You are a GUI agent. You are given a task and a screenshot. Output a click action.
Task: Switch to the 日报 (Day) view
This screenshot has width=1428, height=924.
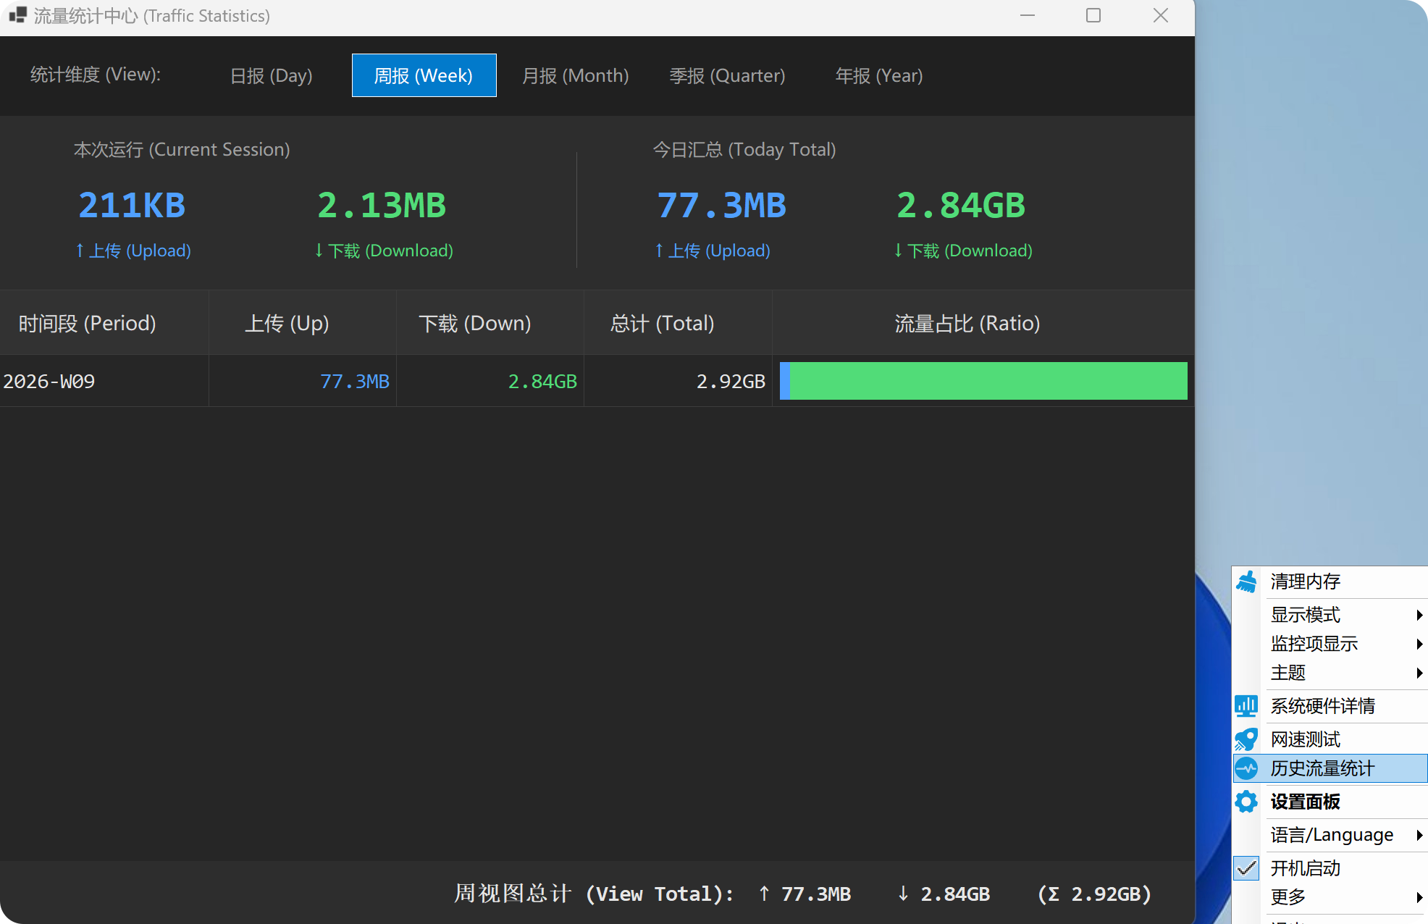pyautogui.click(x=271, y=75)
